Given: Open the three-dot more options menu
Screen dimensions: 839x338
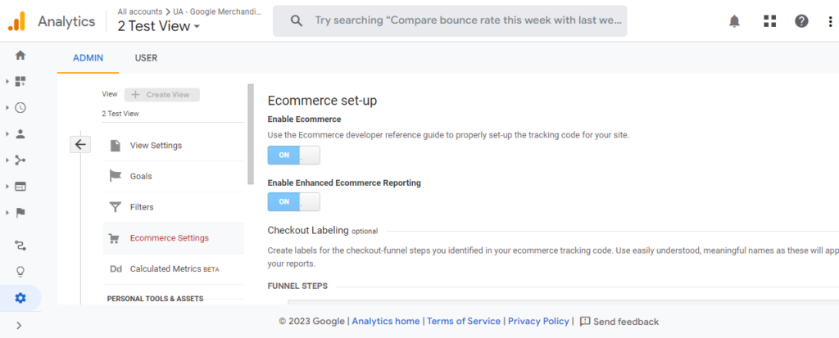Looking at the screenshot, I should [831, 21].
